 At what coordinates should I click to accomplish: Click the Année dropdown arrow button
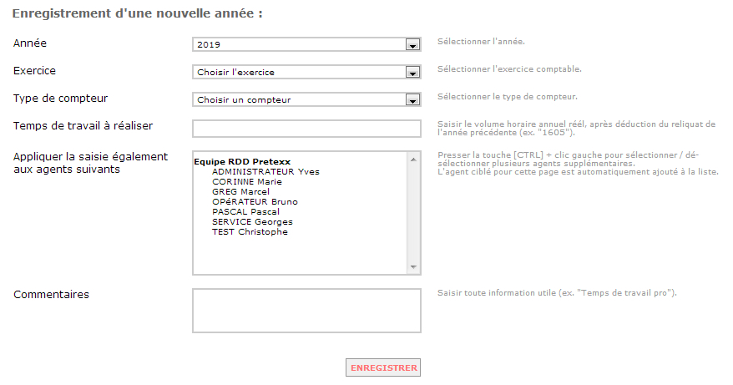(412, 45)
